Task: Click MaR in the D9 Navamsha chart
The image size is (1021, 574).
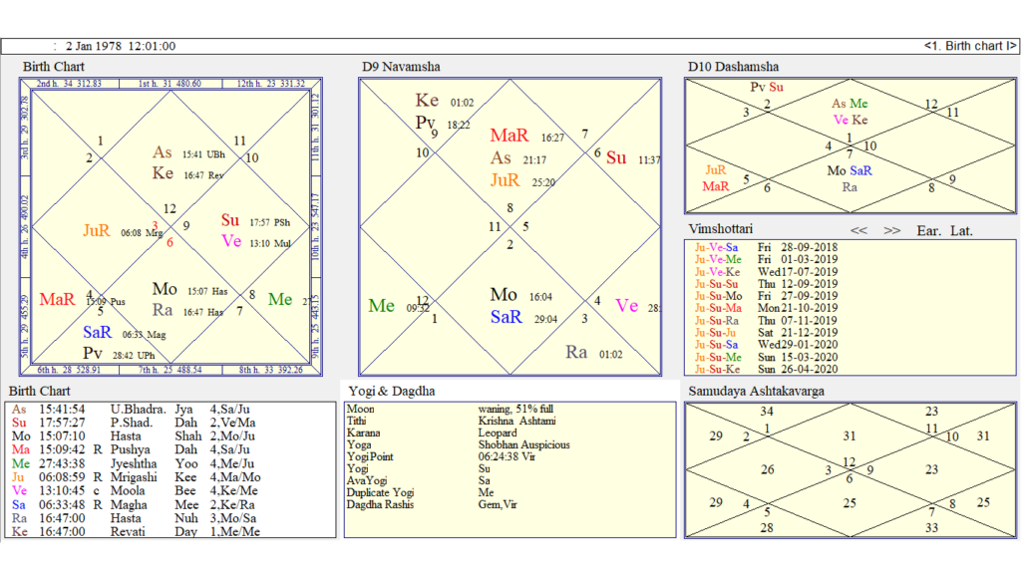Action: point(510,136)
